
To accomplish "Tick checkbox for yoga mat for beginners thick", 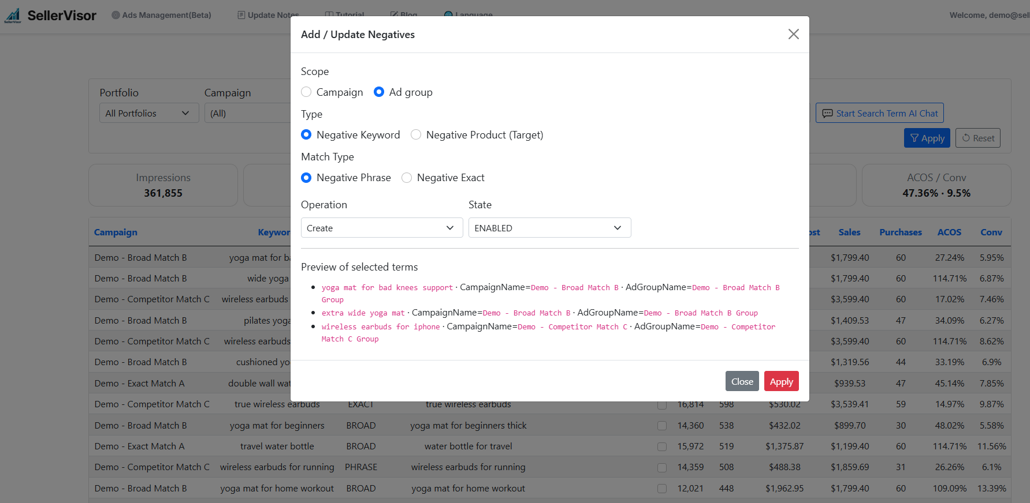I will (661, 426).
